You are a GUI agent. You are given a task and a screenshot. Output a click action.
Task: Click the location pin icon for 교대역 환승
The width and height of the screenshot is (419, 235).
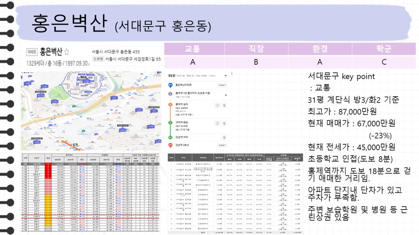(x=224, y=123)
